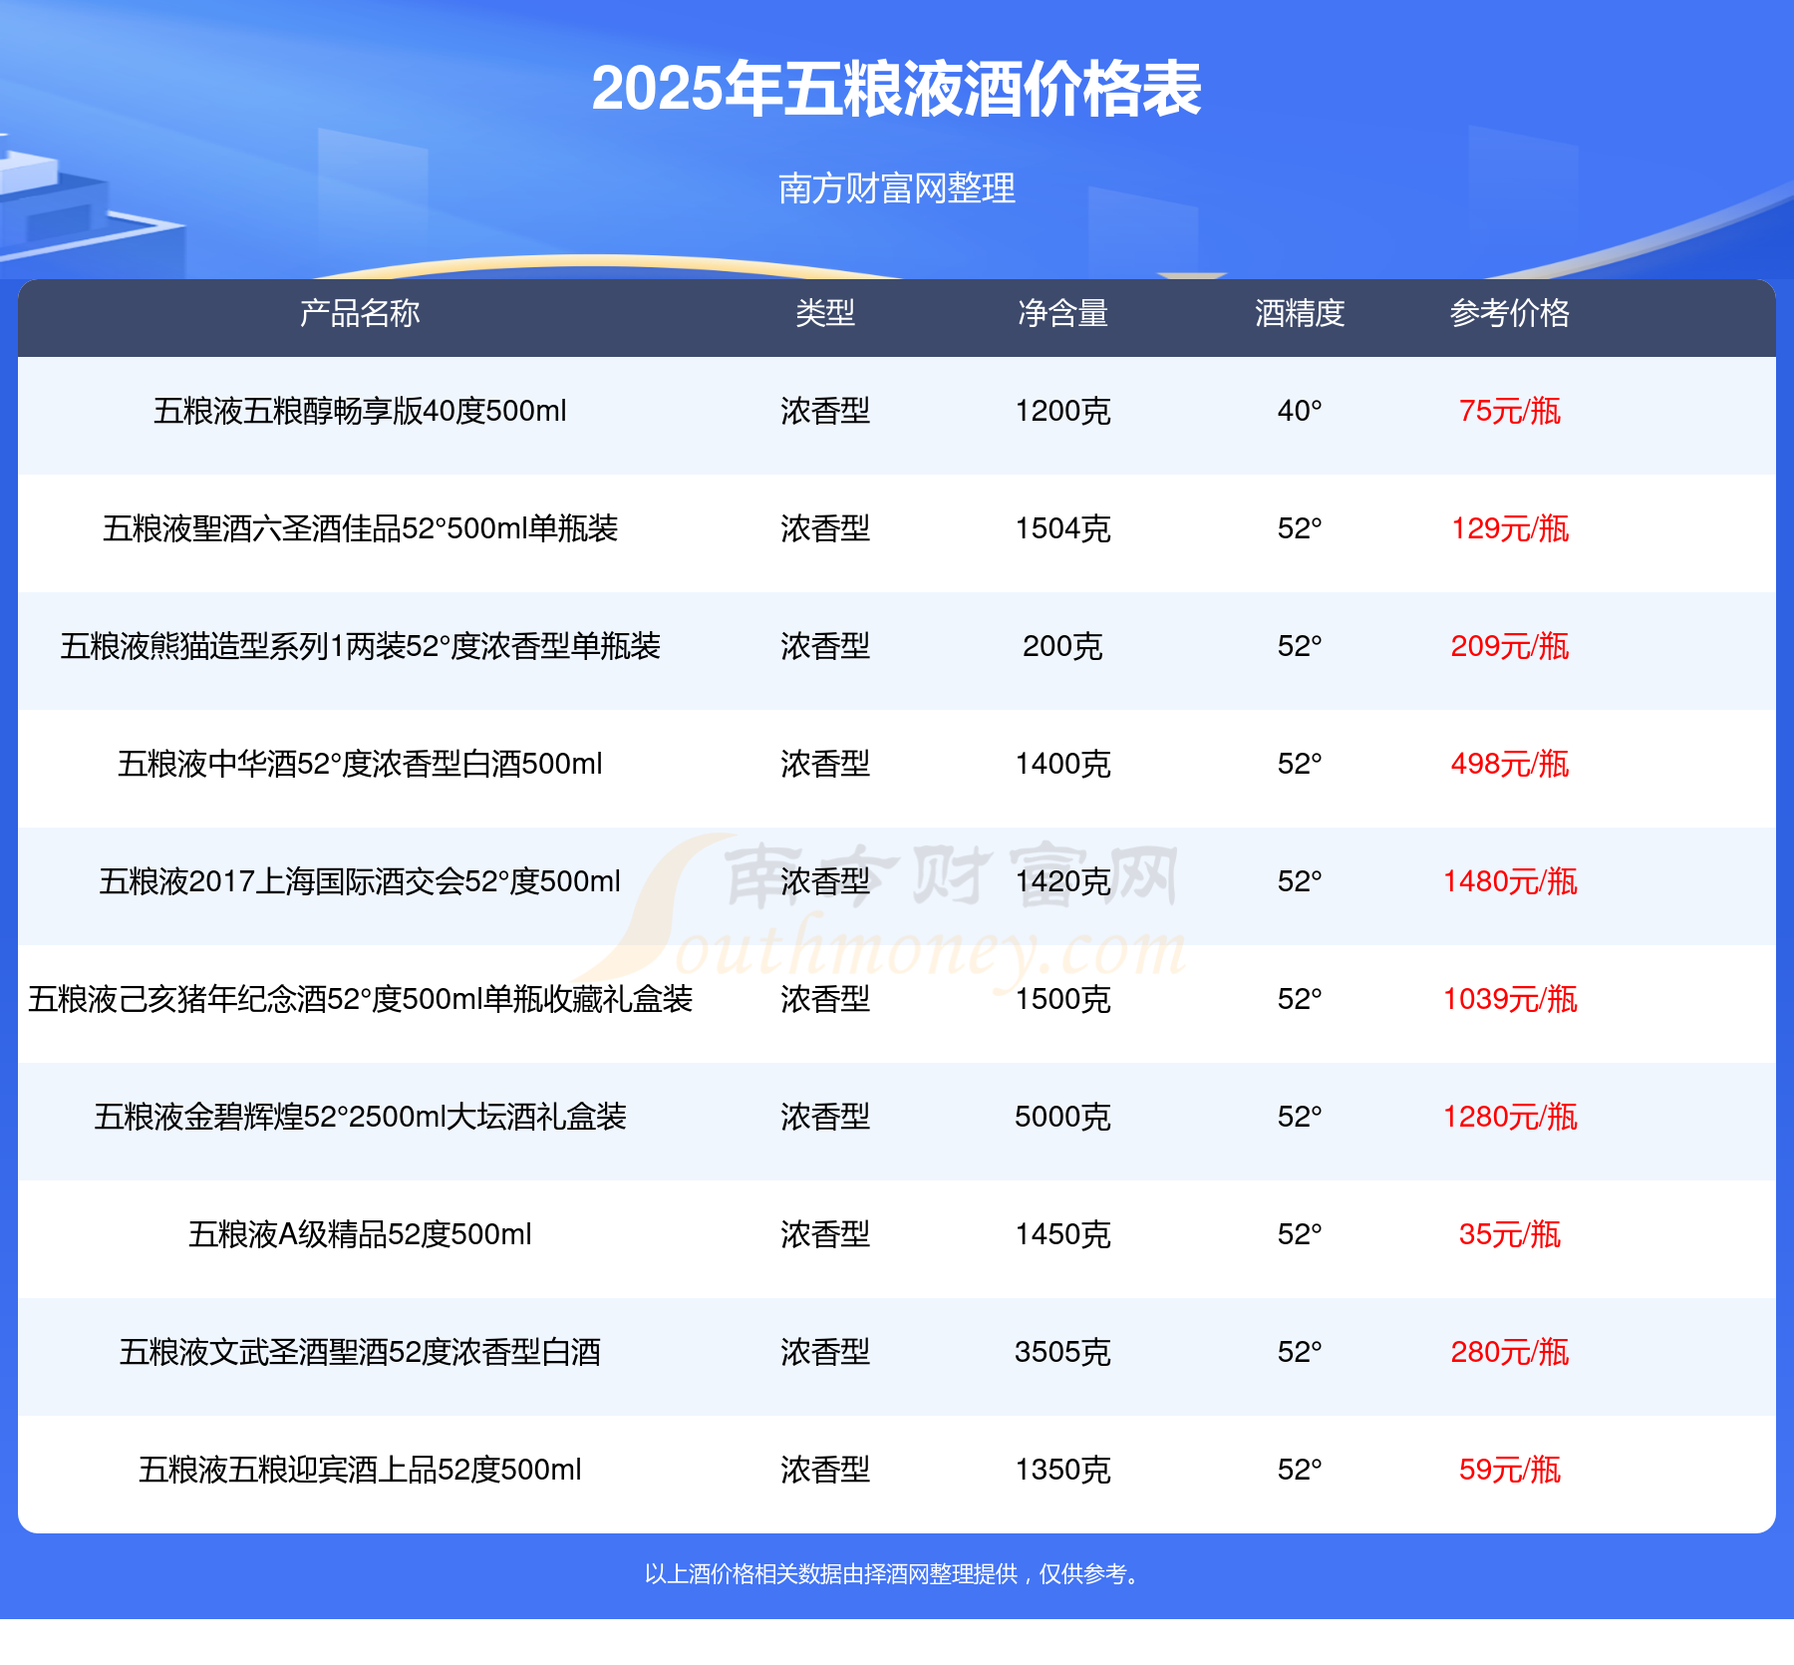
Task: Select 五粮液2017上海国际酒交会52°度500ml name
Action: (x=360, y=881)
